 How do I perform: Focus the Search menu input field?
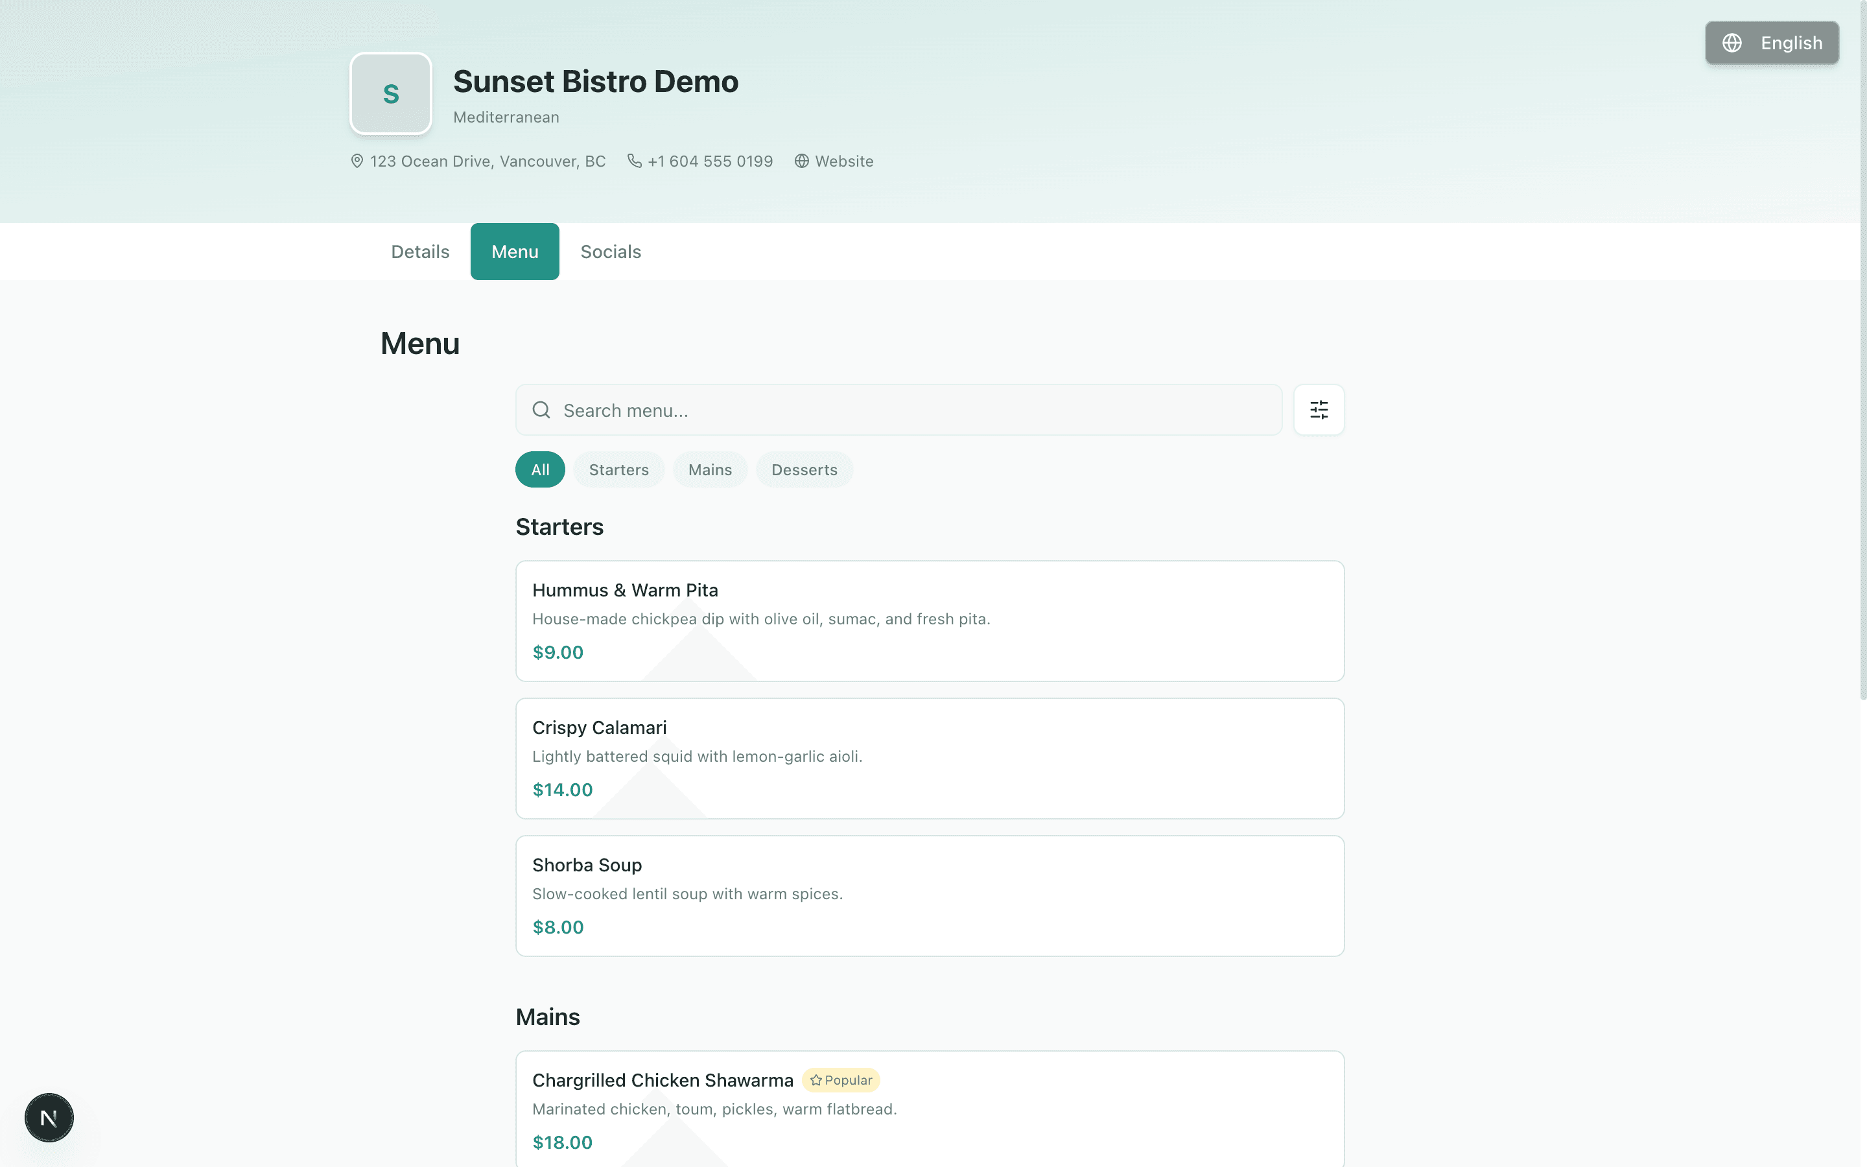click(x=910, y=410)
